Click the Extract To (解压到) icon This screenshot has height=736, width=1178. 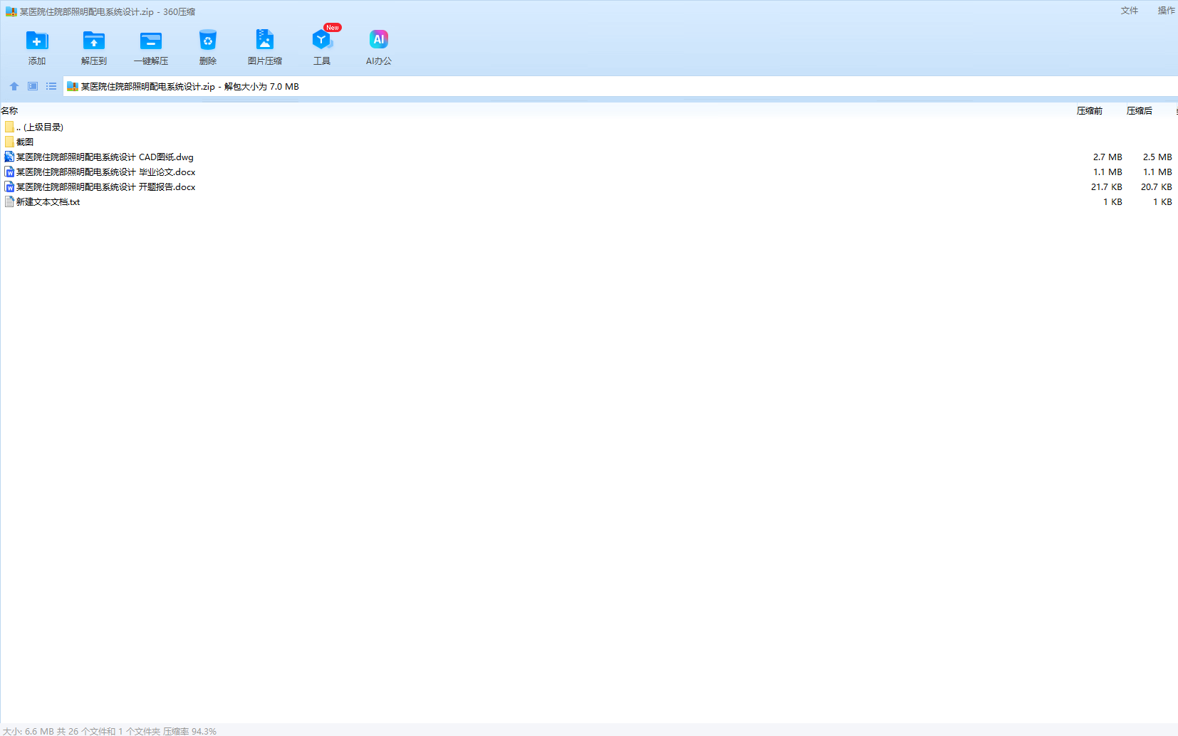click(94, 41)
